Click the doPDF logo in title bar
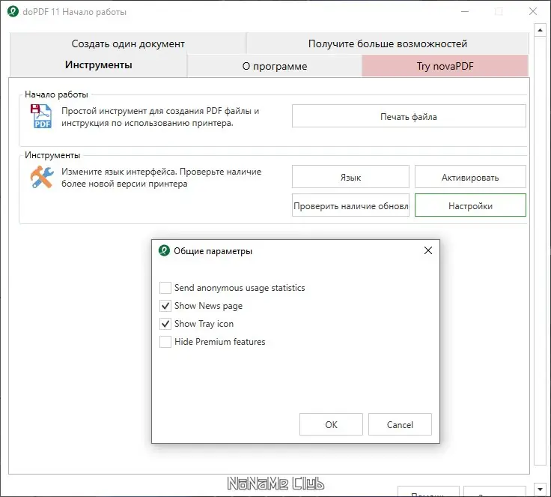Screen dimensions: 551x497 (x=13, y=11)
